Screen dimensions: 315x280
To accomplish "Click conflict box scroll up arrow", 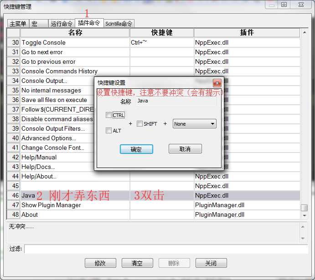I will [x=303, y=227].
